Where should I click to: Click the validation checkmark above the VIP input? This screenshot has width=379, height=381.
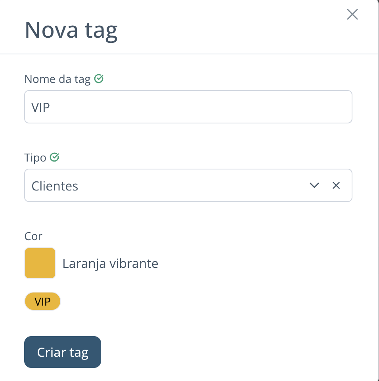pos(99,79)
